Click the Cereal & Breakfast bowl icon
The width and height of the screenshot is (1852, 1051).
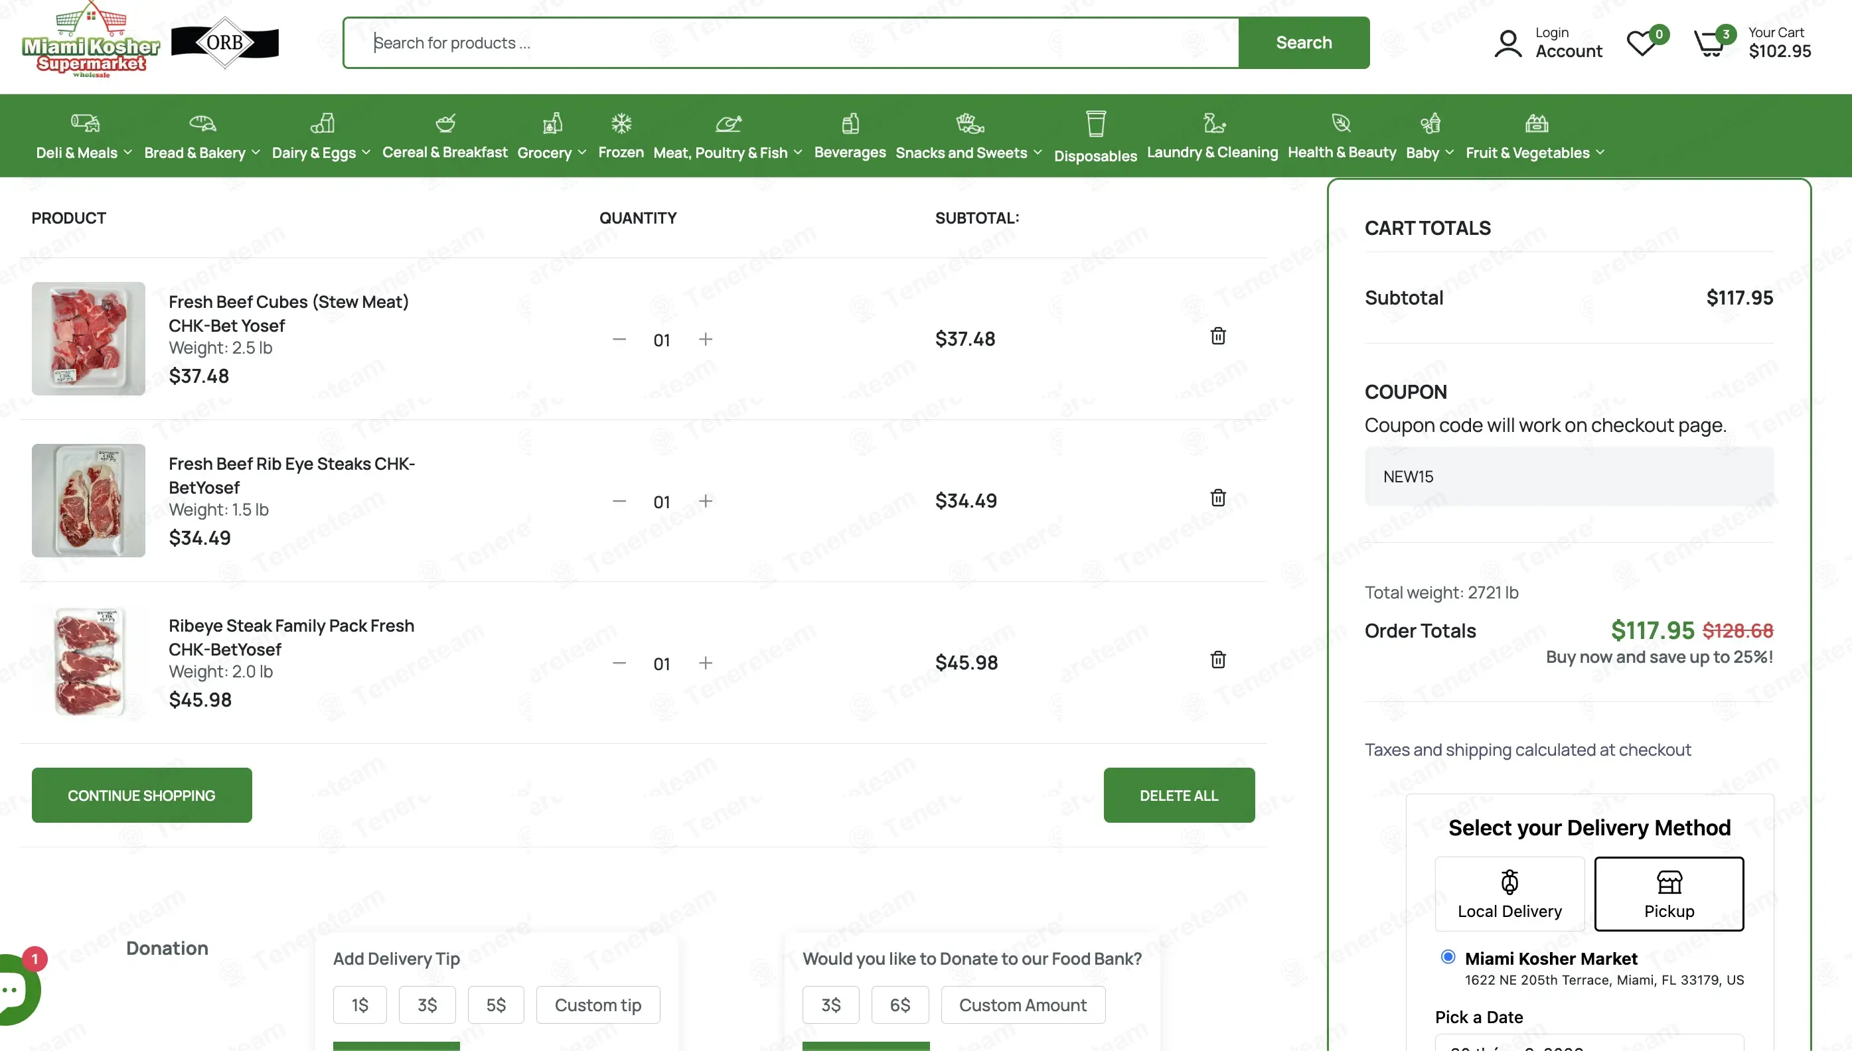[x=445, y=123]
